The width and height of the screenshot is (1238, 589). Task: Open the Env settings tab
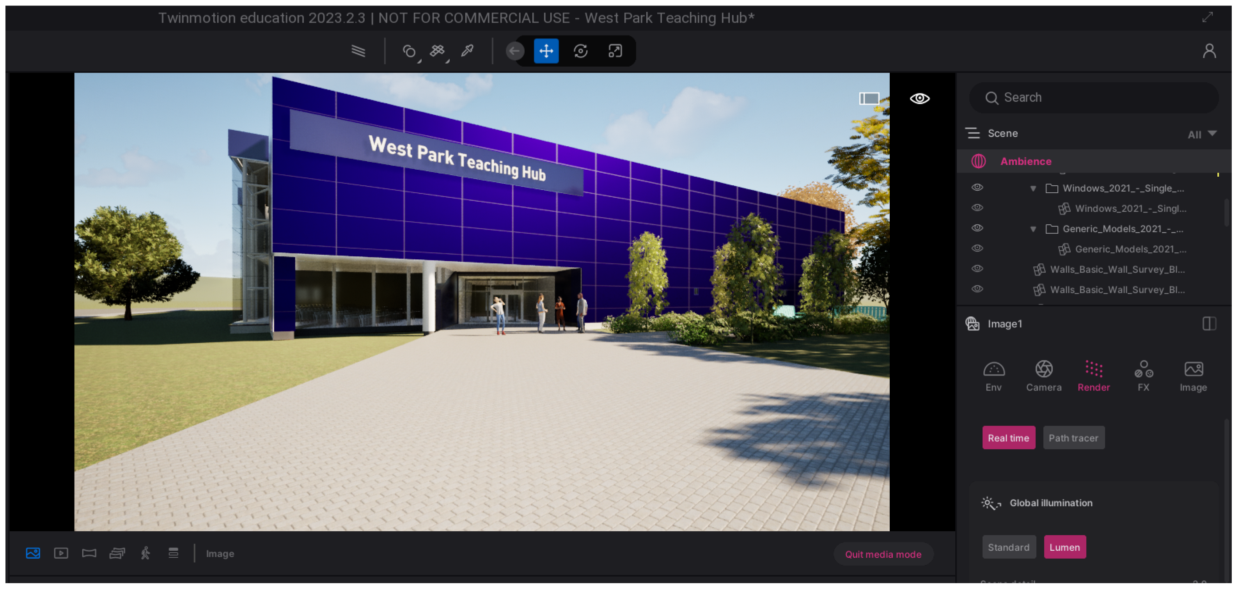993,376
